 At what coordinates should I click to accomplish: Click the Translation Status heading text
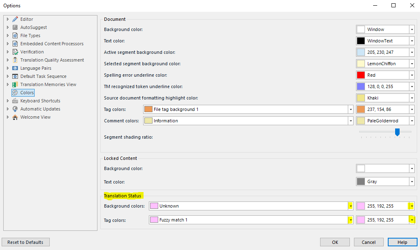click(122, 196)
